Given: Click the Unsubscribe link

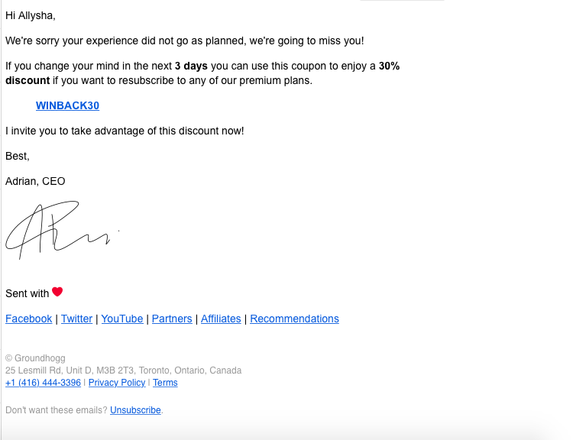Looking at the screenshot, I should 135,410.
